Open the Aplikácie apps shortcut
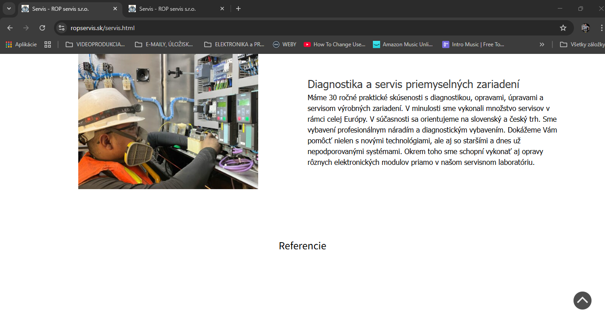The height and width of the screenshot is (323, 605). (x=21, y=44)
